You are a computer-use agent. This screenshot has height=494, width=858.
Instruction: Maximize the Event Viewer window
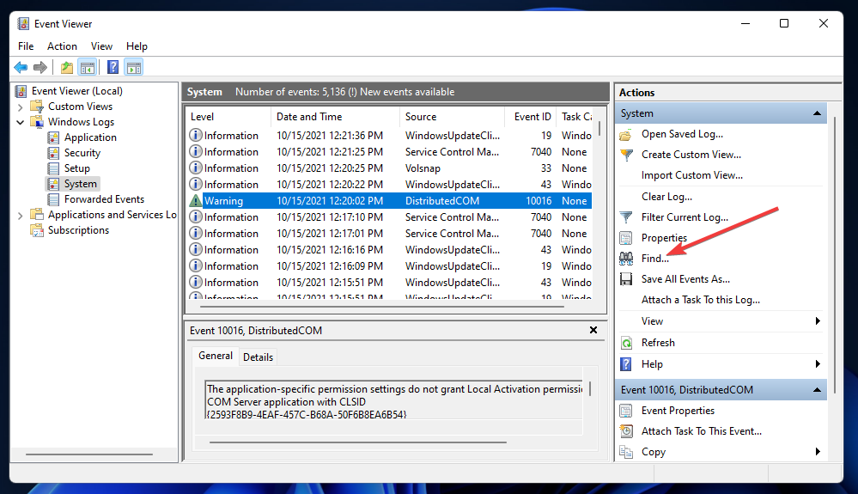[x=784, y=23]
